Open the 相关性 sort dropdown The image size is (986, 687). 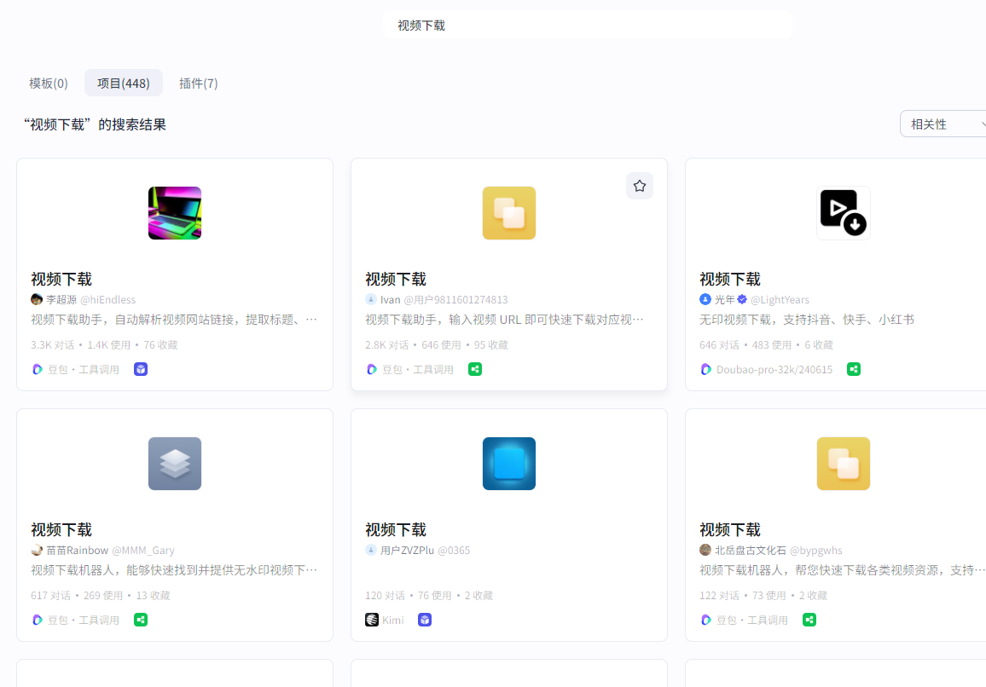pos(943,124)
